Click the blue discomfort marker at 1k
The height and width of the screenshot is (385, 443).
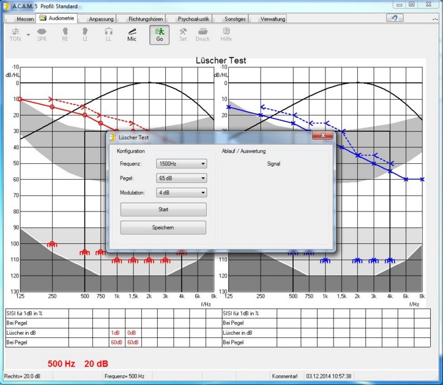click(325, 260)
